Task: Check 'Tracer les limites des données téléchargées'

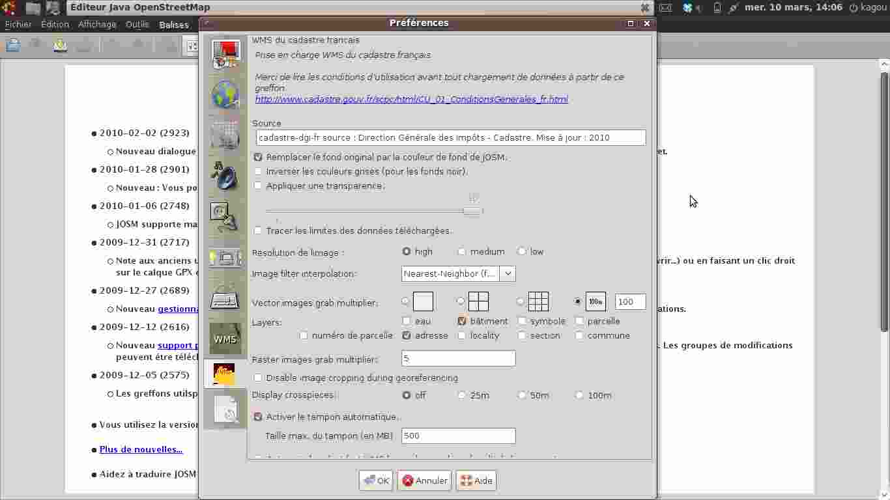Action: (x=258, y=230)
